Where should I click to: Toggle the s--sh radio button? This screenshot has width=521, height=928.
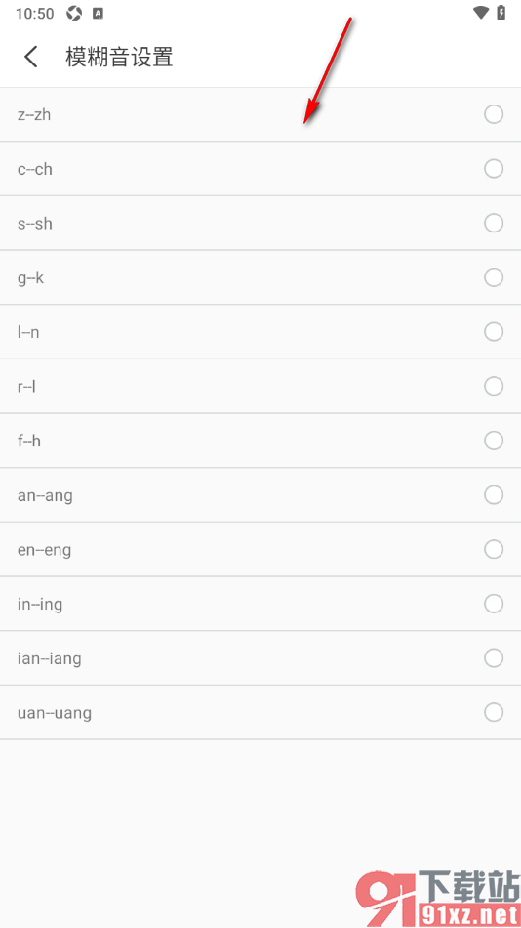click(494, 223)
